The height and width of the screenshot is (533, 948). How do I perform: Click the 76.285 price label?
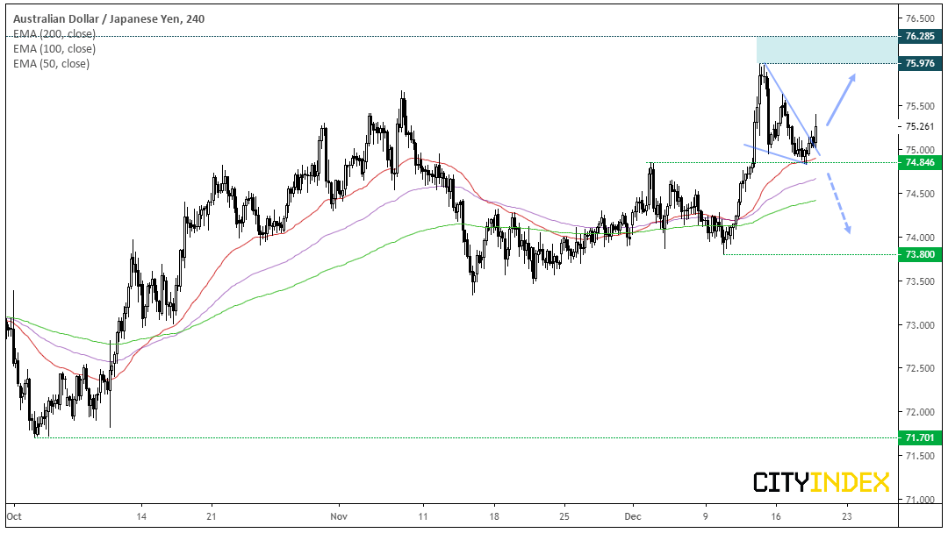[920, 36]
